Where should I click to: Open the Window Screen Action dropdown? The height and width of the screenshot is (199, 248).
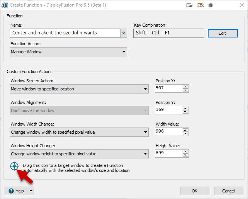[79, 89]
